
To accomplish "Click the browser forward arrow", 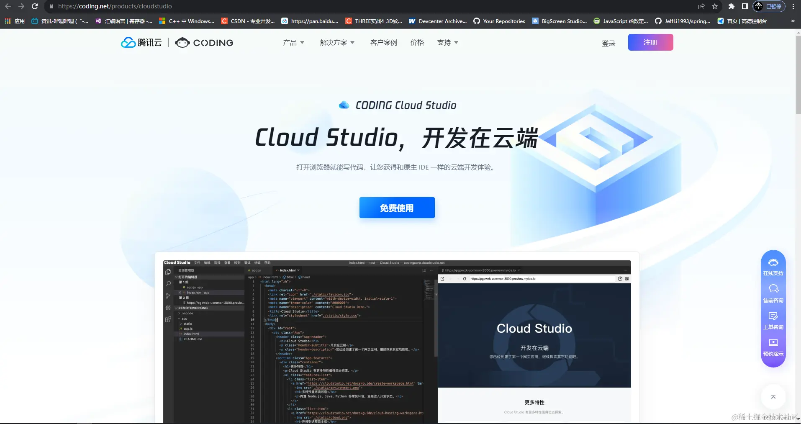I will (21, 6).
